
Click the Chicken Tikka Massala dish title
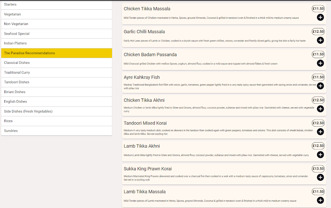147,9
